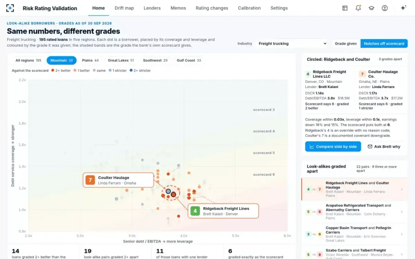Click the Risk Rating Validation logo icon
This screenshot has height=259, width=415.
click(x=10, y=8)
